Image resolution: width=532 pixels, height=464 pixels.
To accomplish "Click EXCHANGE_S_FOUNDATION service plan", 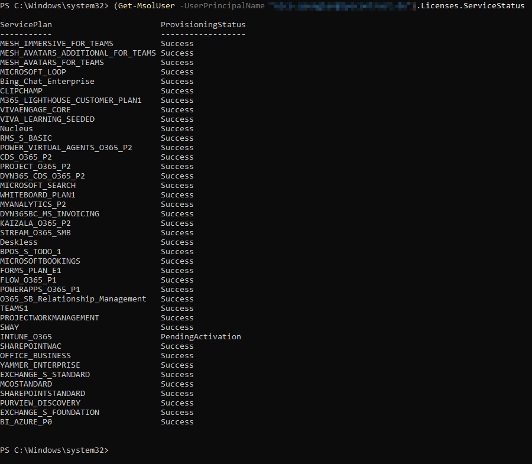I will click(x=50, y=413).
